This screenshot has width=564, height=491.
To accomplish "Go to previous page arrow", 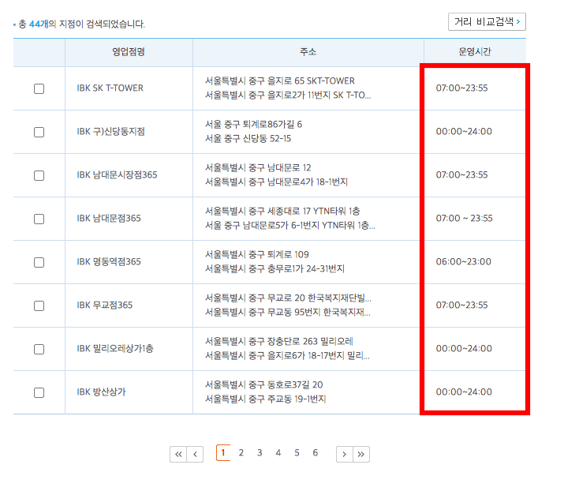I will click(195, 454).
